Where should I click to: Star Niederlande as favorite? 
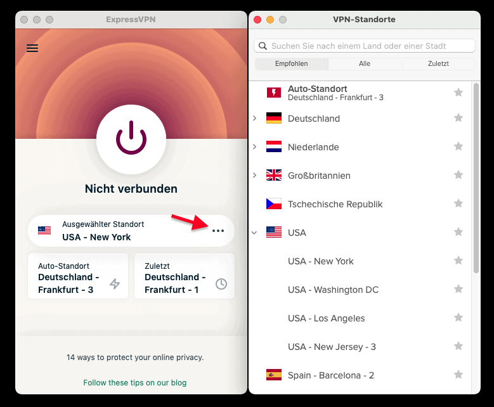pos(458,146)
